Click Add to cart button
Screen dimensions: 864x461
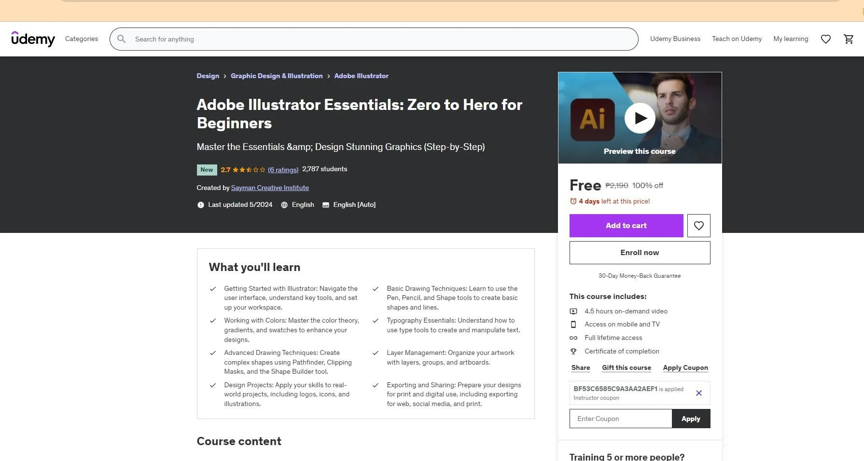[x=626, y=226]
